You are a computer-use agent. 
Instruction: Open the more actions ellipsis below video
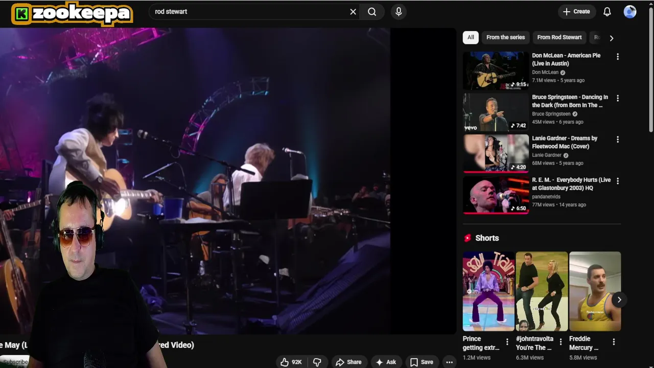point(449,362)
